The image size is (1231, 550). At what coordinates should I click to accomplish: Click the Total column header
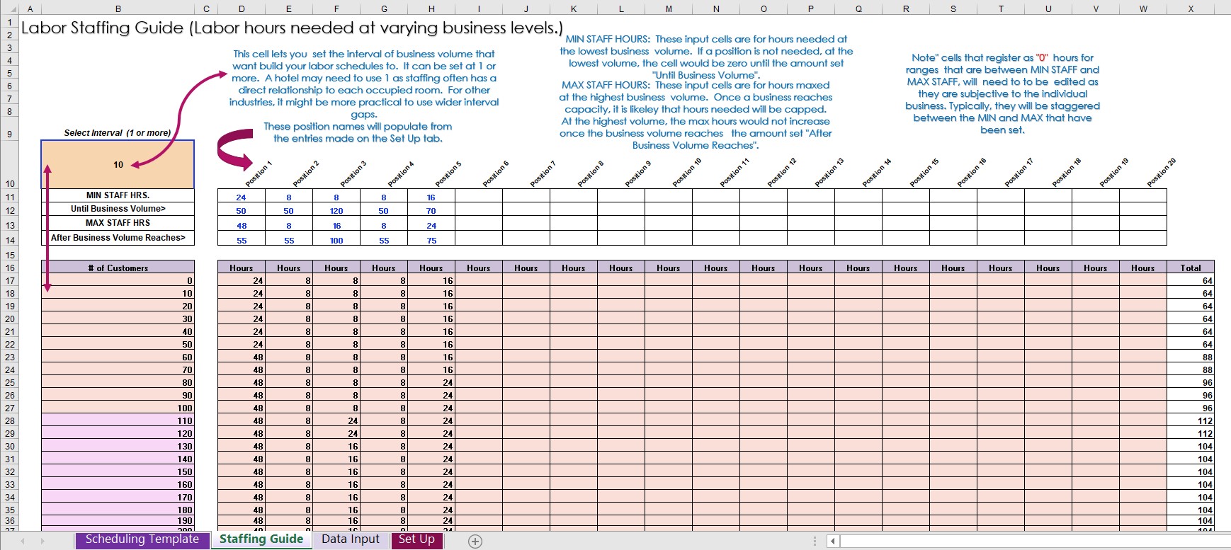1191,268
